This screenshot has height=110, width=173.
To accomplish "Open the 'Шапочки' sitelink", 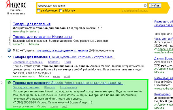I will tap(50, 87).
